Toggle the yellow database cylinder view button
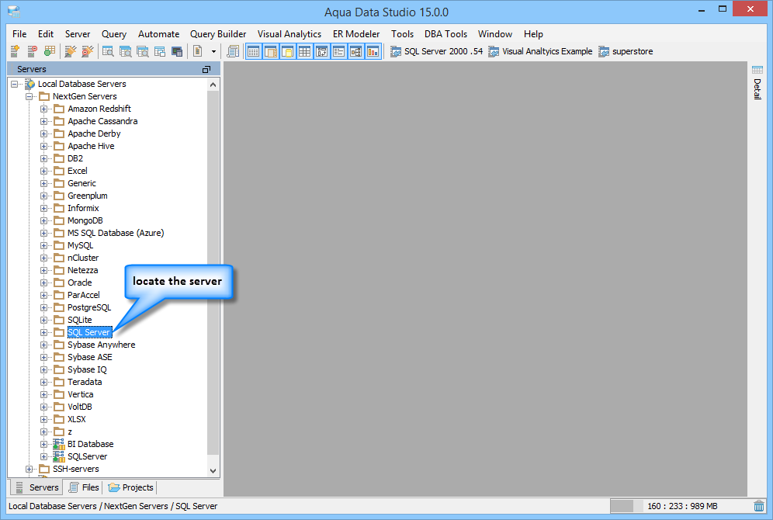773x520 pixels. tap(287, 51)
